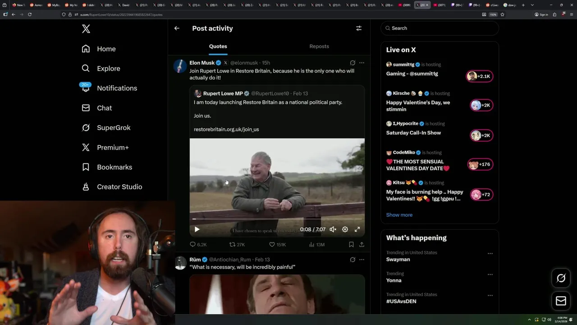This screenshot has width=577, height=325.
Task: Click the Grok icon on Elon Musk's post
Action: click(353, 63)
